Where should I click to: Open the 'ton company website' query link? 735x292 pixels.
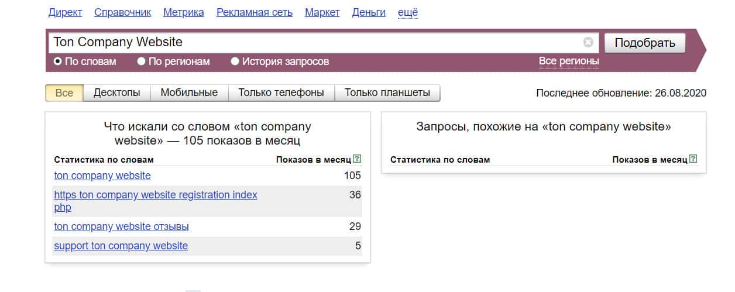102,176
